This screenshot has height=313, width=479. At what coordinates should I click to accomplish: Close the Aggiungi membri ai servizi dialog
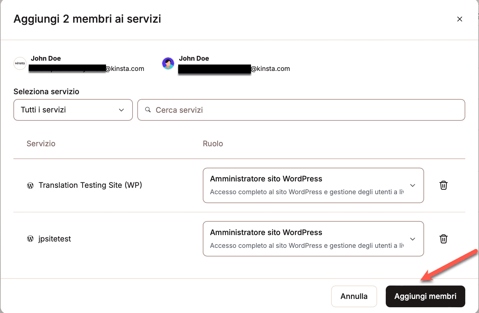point(460,19)
